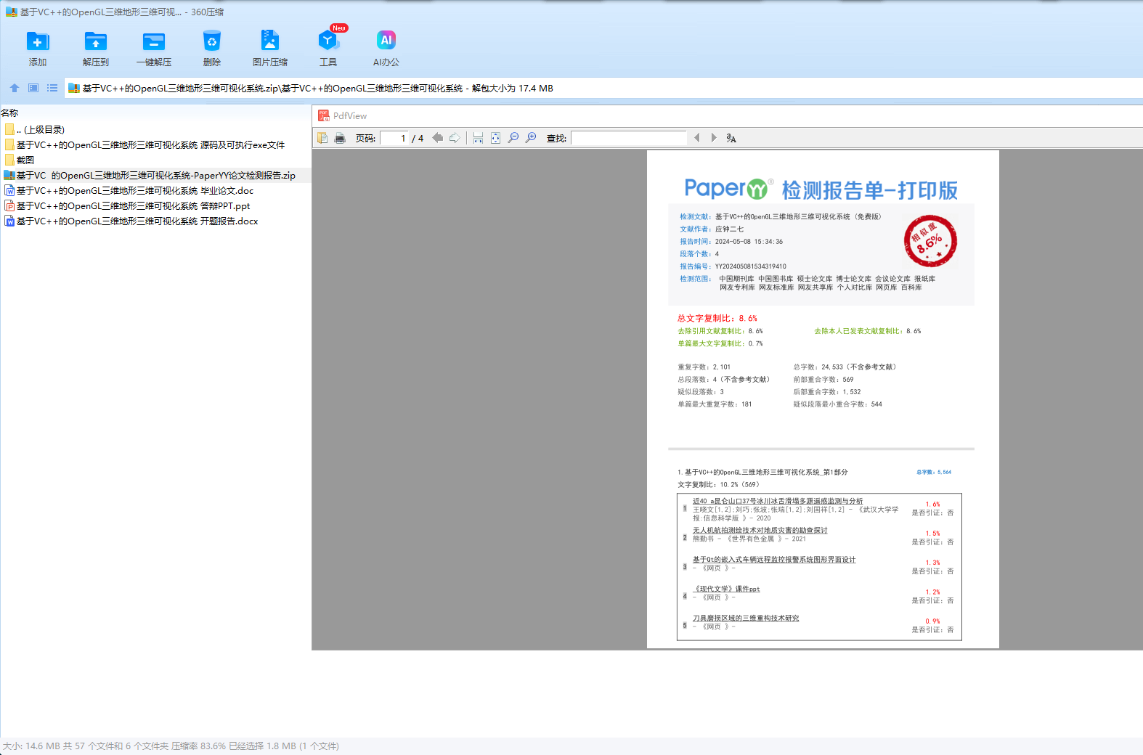The height and width of the screenshot is (755, 1143).
Task: Launch the AI办公 feature
Action: [386, 48]
